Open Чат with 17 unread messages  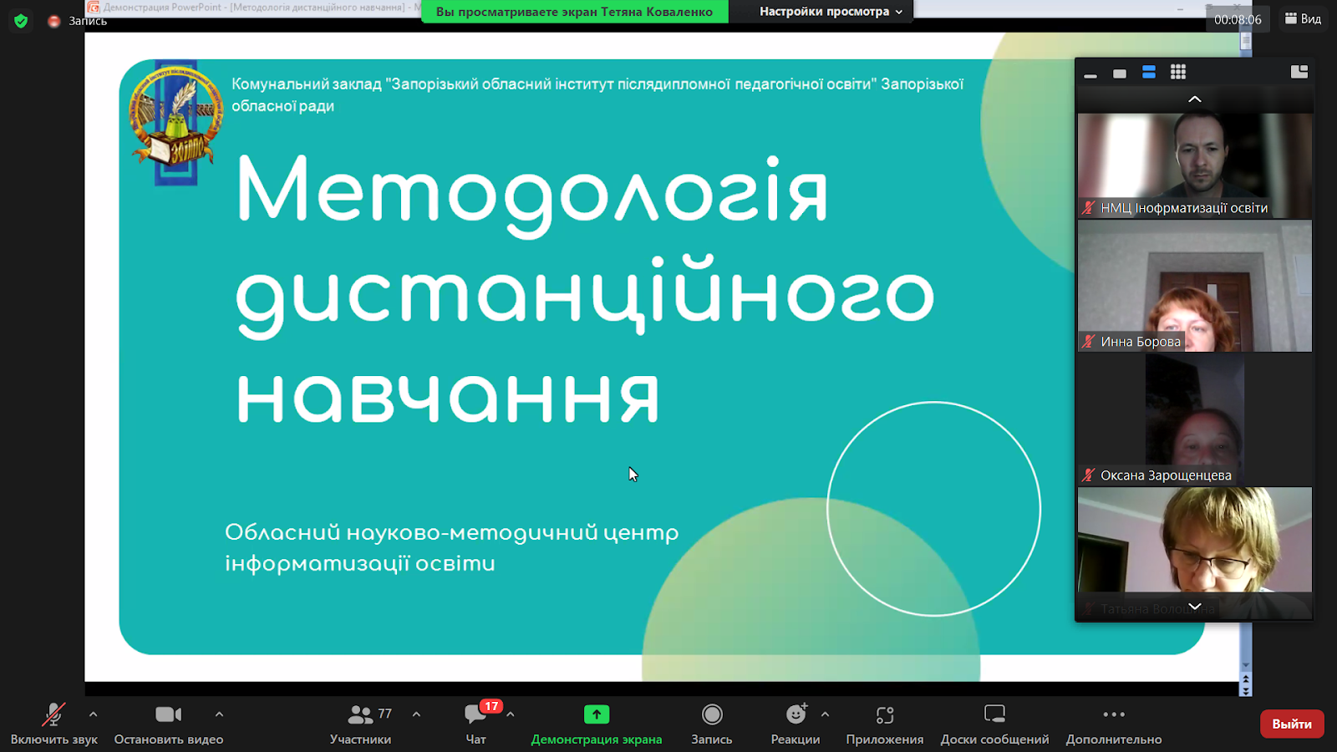tap(476, 724)
